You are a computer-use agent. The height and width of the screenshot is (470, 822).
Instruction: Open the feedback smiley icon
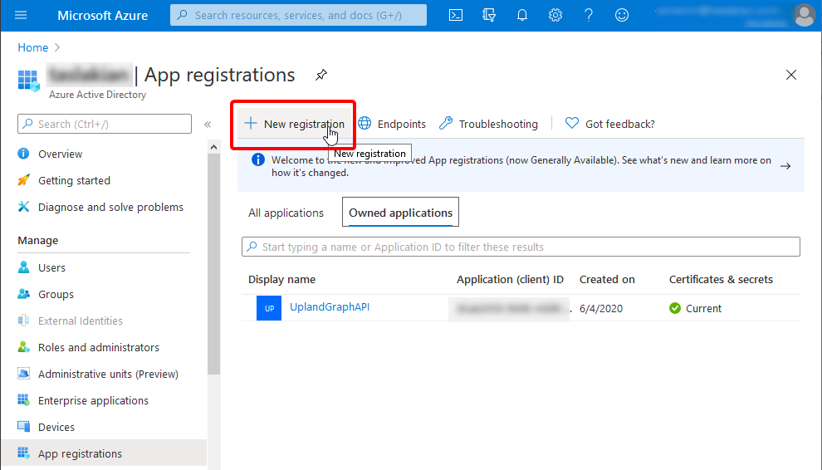pos(622,15)
